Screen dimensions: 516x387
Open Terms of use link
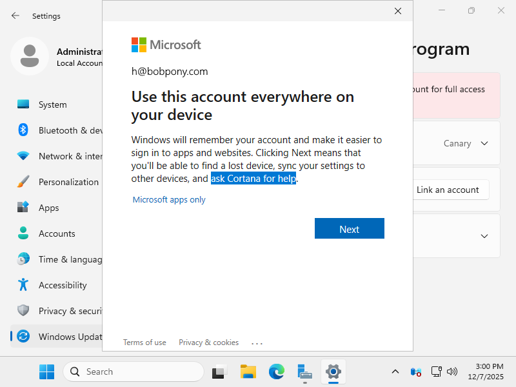(x=144, y=342)
